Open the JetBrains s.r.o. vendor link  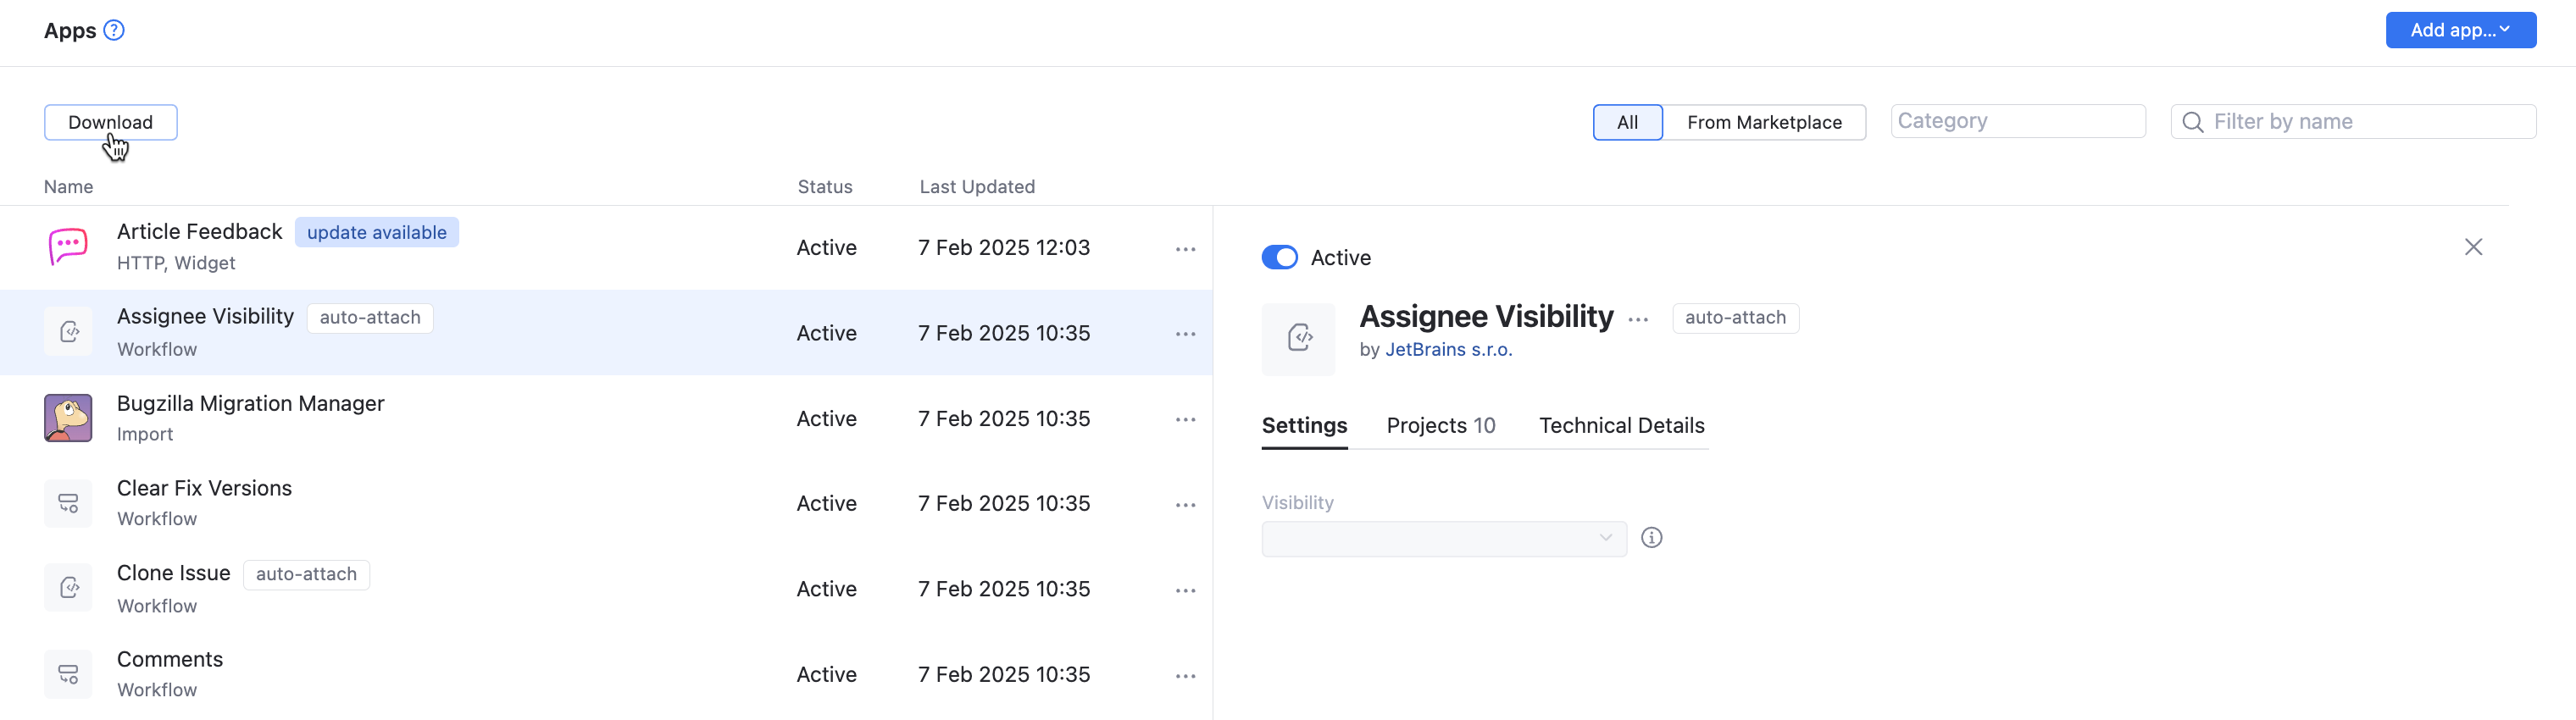(1448, 350)
